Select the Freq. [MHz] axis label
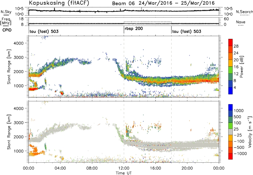The width and height of the screenshot is (253, 175). (x=6, y=21)
